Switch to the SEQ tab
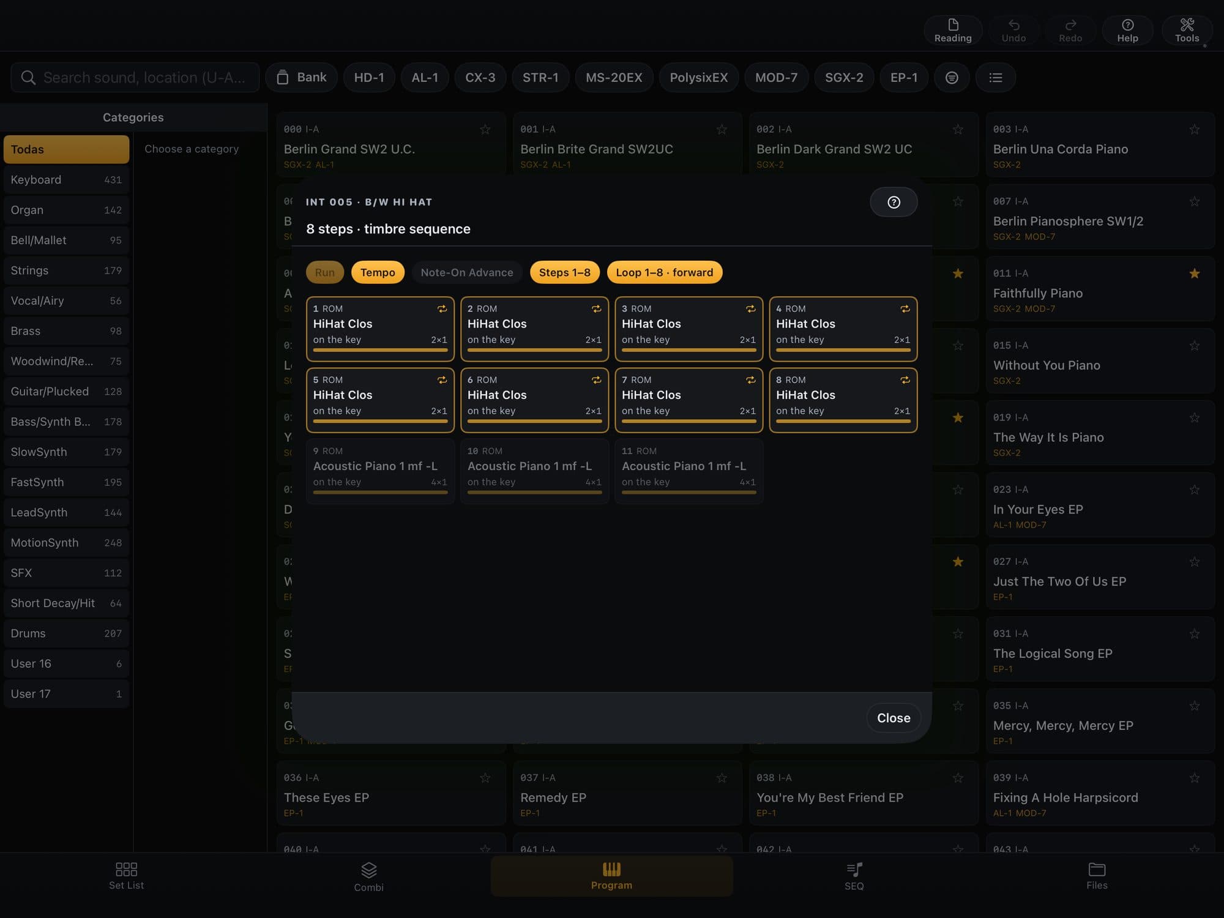Screen dimensions: 1224x918 [854, 877]
